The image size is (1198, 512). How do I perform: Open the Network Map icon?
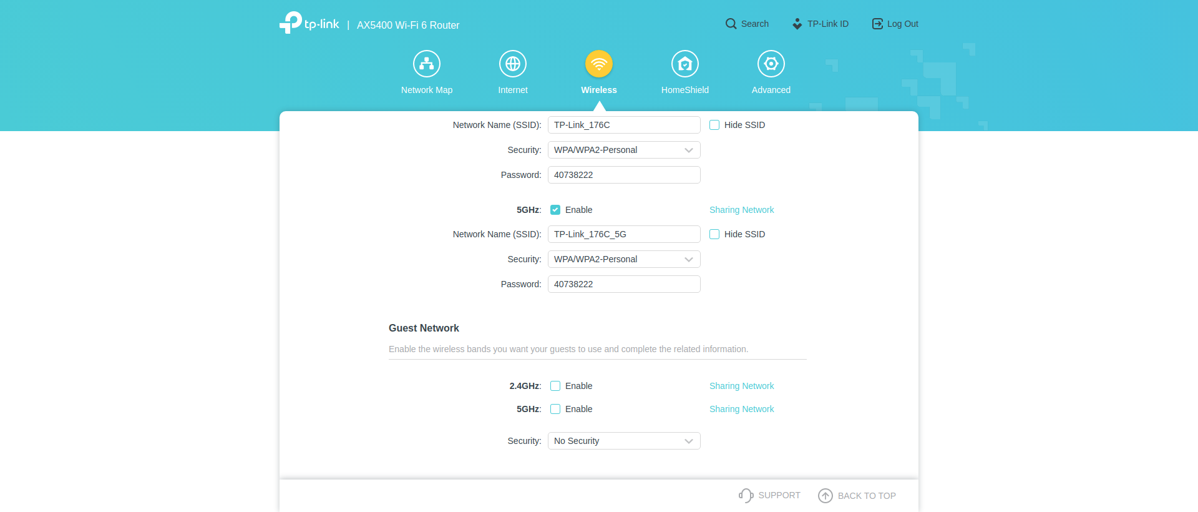(x=427, y=64)
